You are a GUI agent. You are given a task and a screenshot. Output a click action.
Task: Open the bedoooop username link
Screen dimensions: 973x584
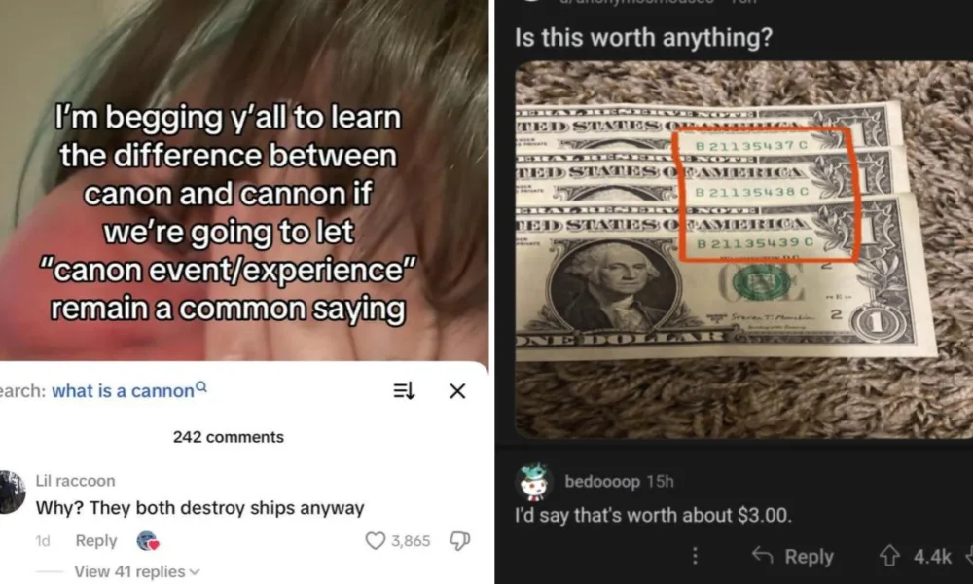(x=602, y=481)
